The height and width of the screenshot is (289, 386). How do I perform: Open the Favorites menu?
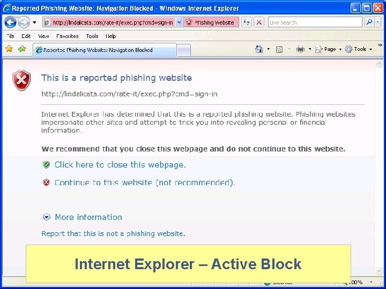67,36
